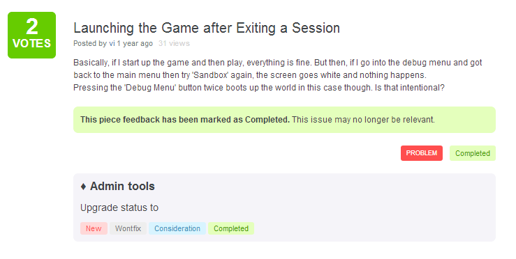The image size is (516, 259).
Task: Mark the feedback as Wontfix
Action: pyautogui.click(x=128, y=228)
